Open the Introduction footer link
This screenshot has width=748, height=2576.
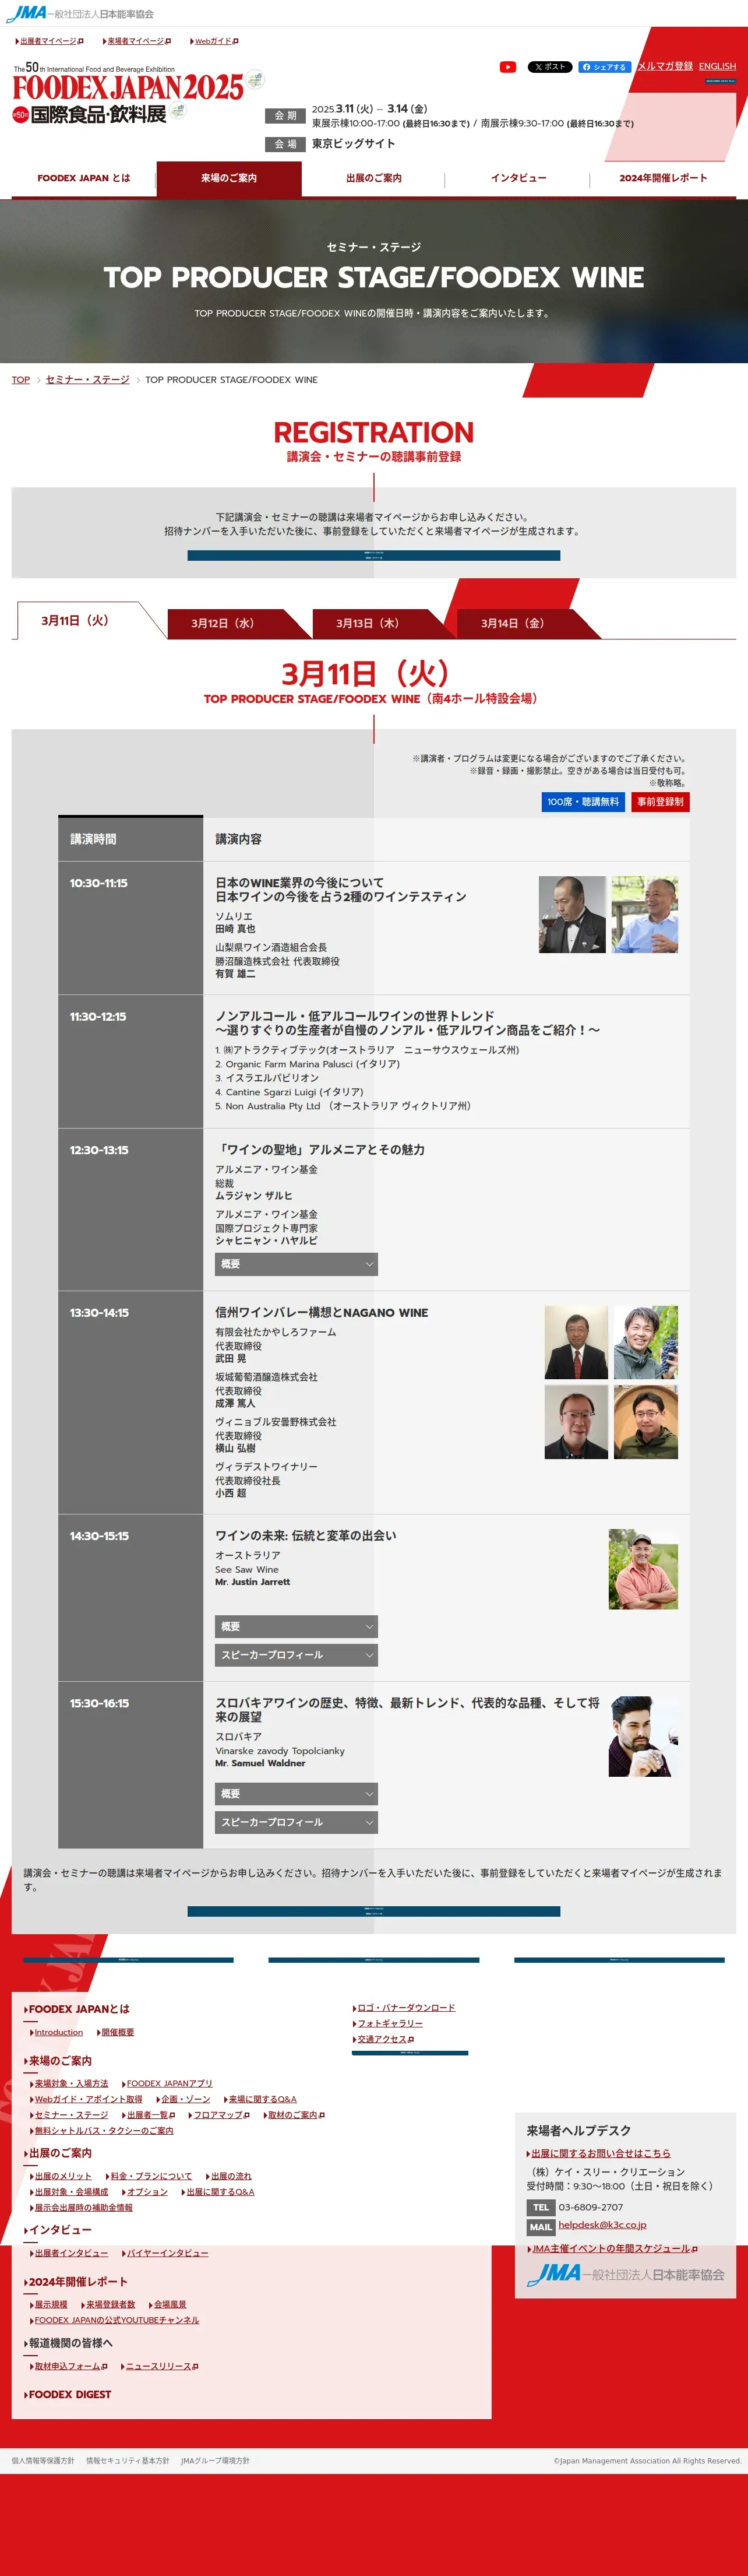pos(58,2033)
